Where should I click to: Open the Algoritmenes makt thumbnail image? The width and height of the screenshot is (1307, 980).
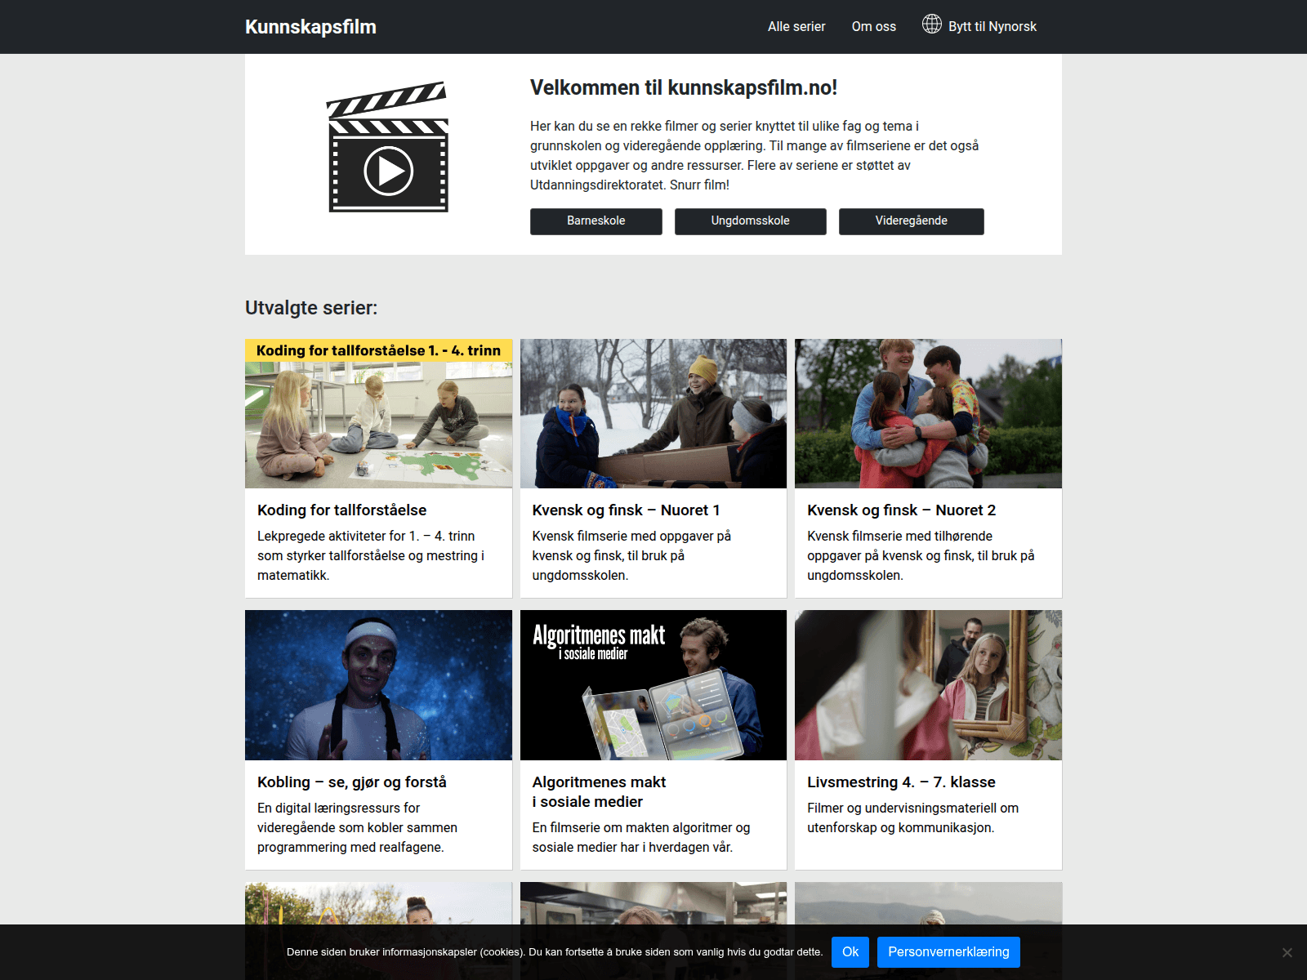(653, 685)
